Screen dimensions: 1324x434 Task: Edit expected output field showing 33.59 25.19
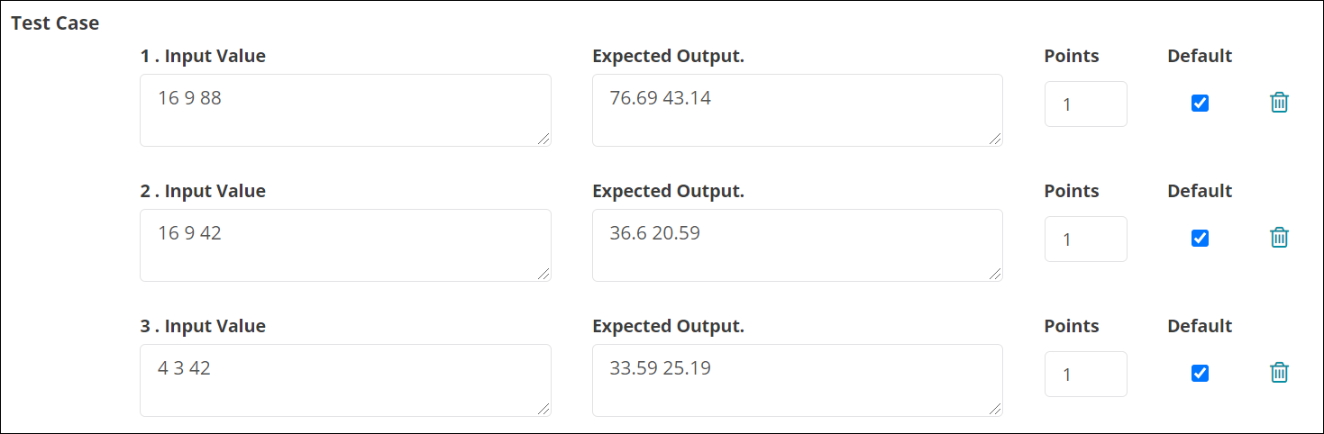click(798, 380)
